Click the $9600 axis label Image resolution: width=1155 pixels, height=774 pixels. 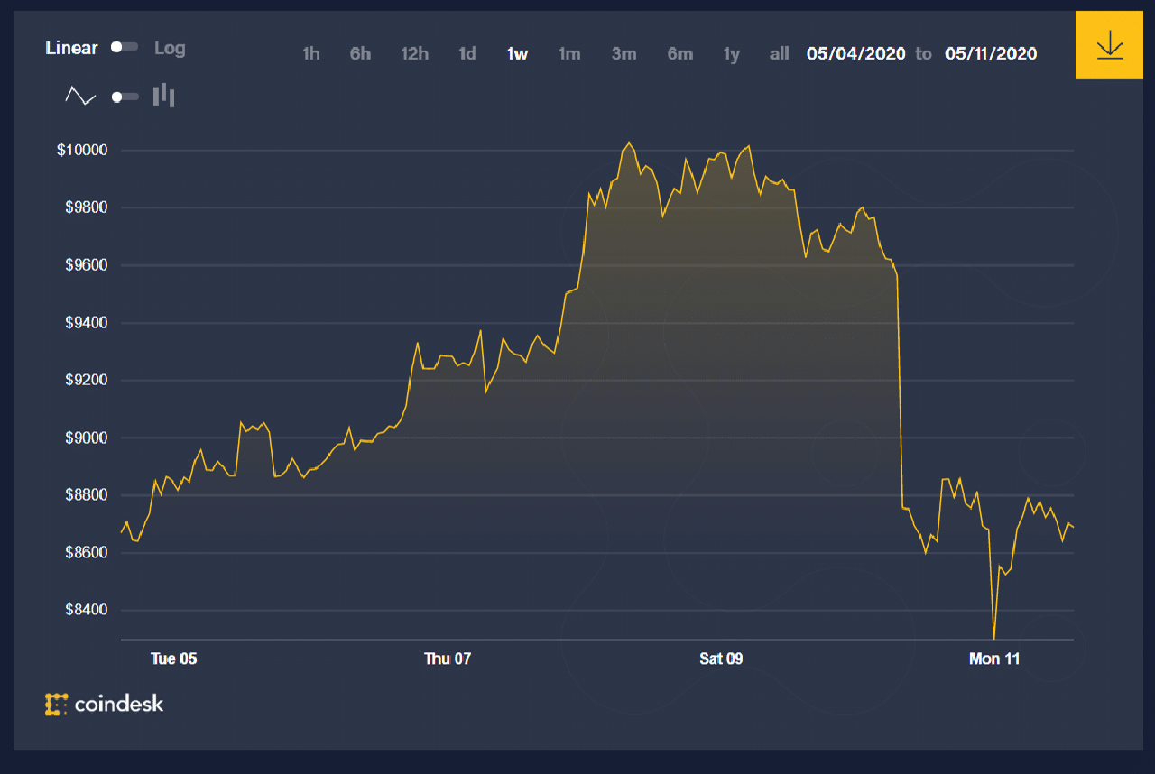pyautogui.click(x=86, y=265)
